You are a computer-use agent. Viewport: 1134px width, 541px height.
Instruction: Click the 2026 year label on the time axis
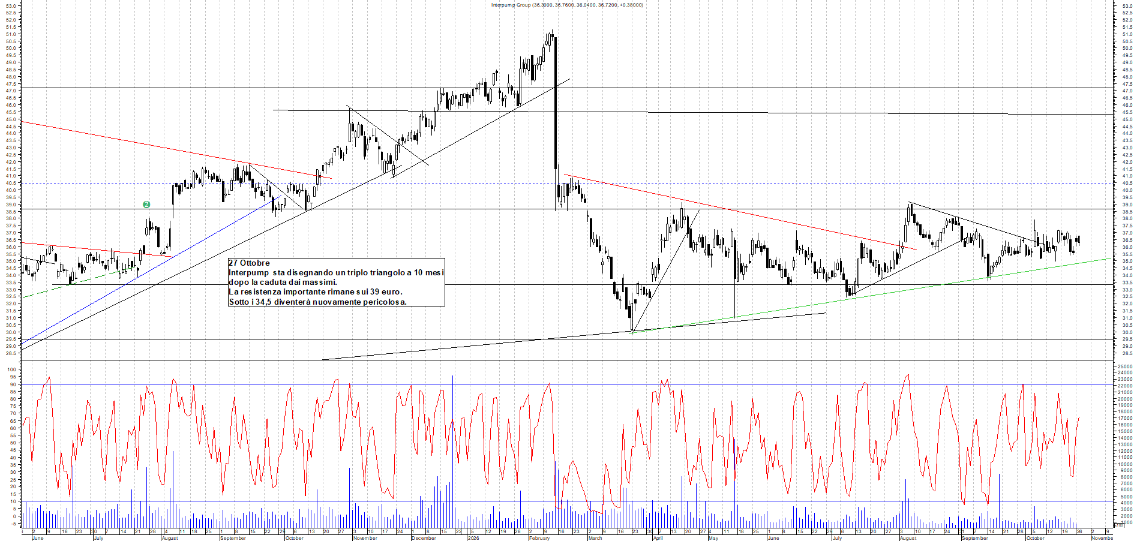(x=473, y=538)
